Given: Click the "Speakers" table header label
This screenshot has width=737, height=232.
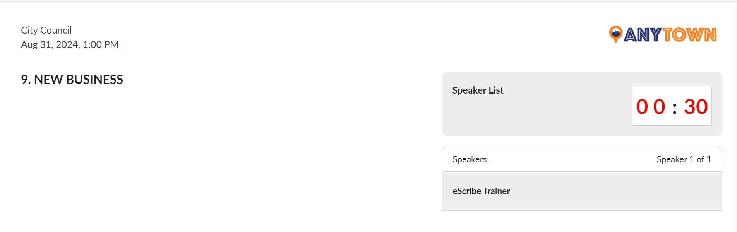Looking at the screenshot, I should [x=470, y=159].
